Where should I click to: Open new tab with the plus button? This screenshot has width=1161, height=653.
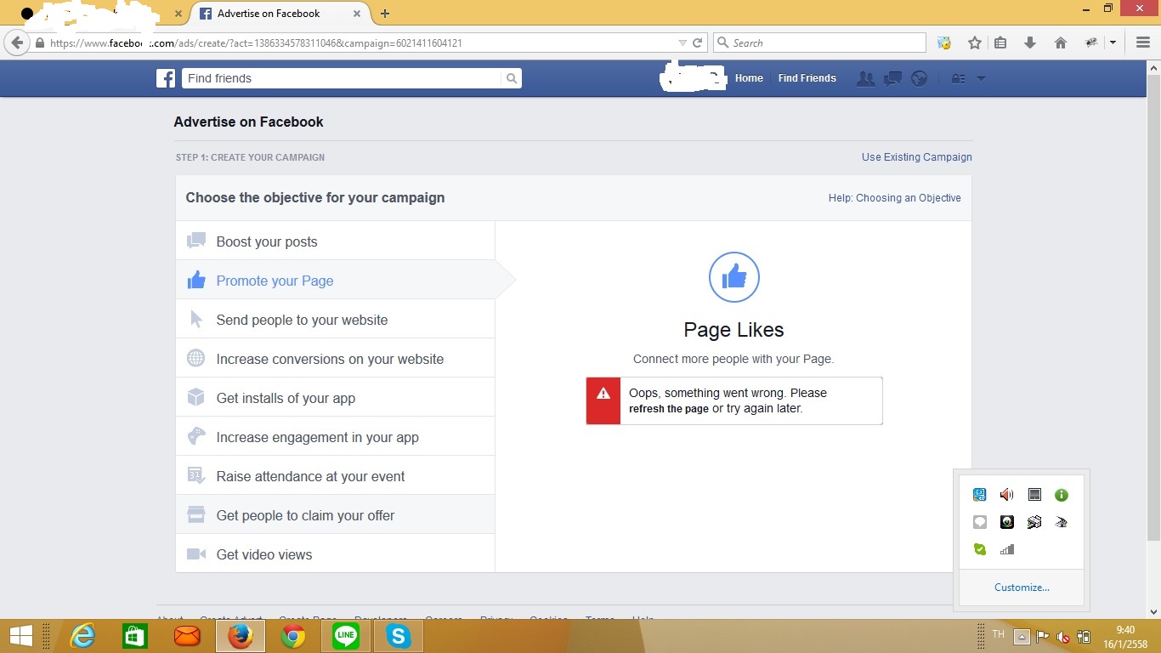tap(385, 14)
